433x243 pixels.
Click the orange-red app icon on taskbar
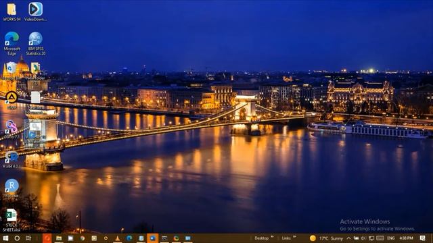tap(47, 238)
